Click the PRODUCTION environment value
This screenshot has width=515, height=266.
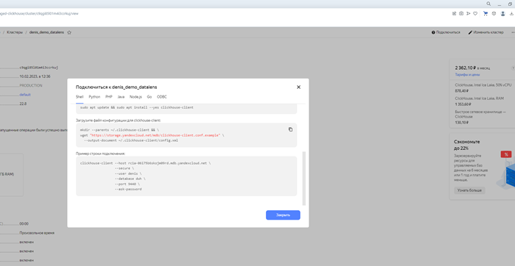pyautogui.click(x=31, y=85)
